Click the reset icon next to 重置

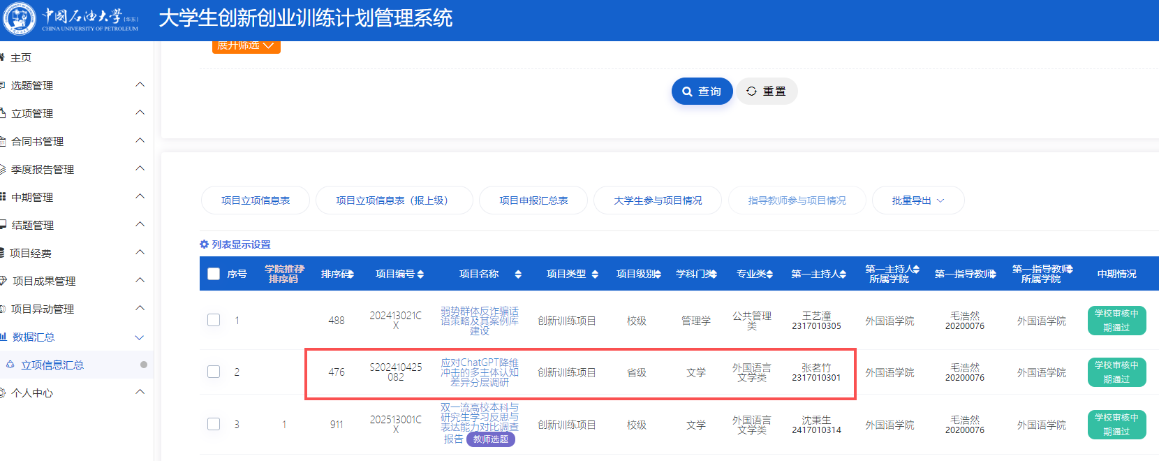pyautogui.click(x=751, y=92)
